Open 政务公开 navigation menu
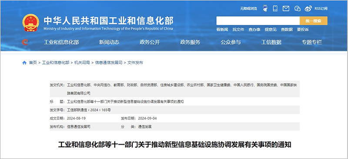 click(150, 42)
